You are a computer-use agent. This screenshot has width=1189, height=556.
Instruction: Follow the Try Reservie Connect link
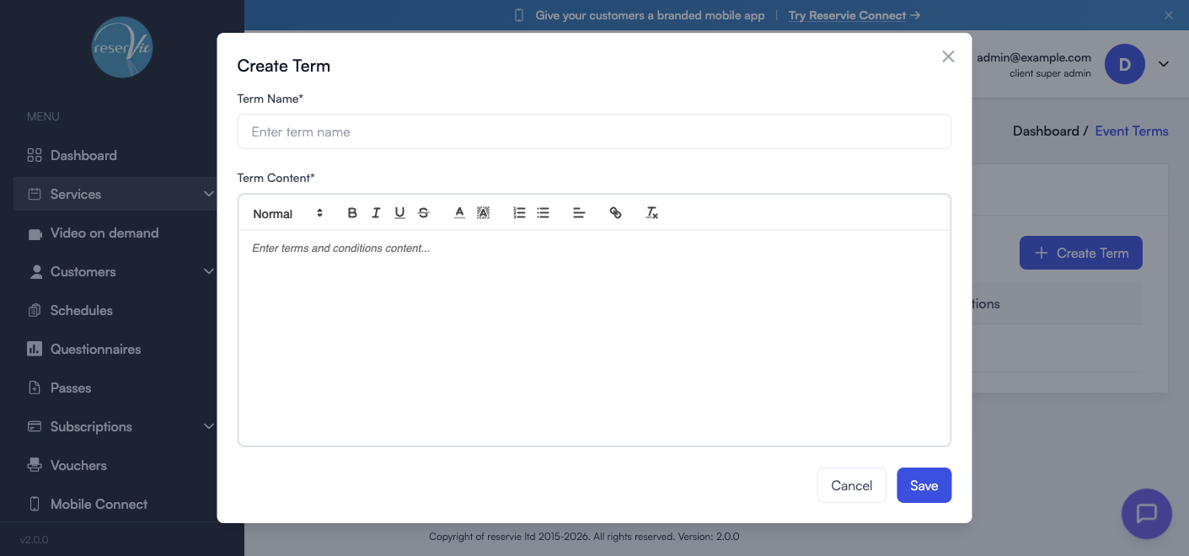point(854,15)
